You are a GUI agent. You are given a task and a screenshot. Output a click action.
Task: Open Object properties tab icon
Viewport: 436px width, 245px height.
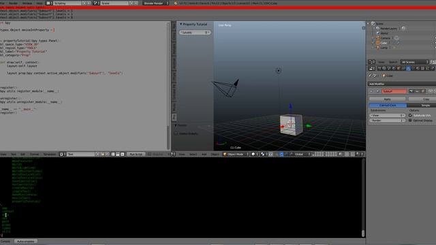point(399,68)
